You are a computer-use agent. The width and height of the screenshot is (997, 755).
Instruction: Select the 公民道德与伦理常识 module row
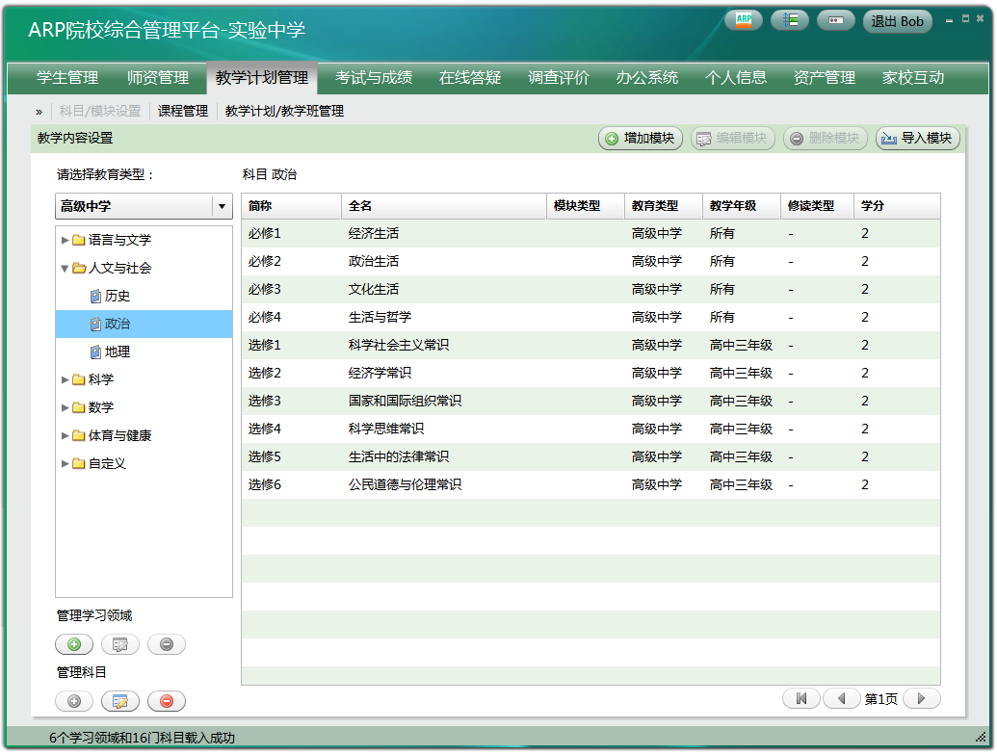[590, 485]
